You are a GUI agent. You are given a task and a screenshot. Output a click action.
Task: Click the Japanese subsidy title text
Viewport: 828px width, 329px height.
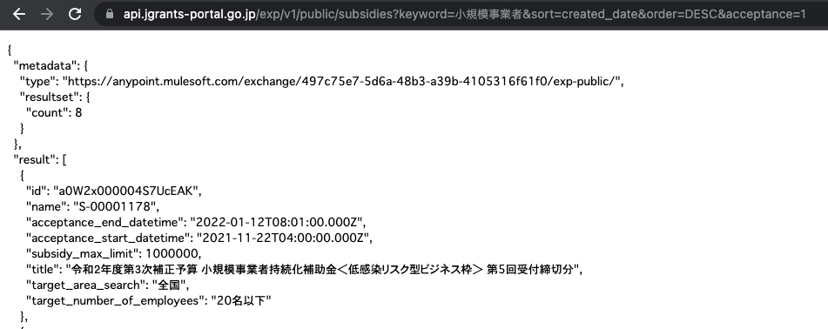pyautogui.click(x=324, y=269)
